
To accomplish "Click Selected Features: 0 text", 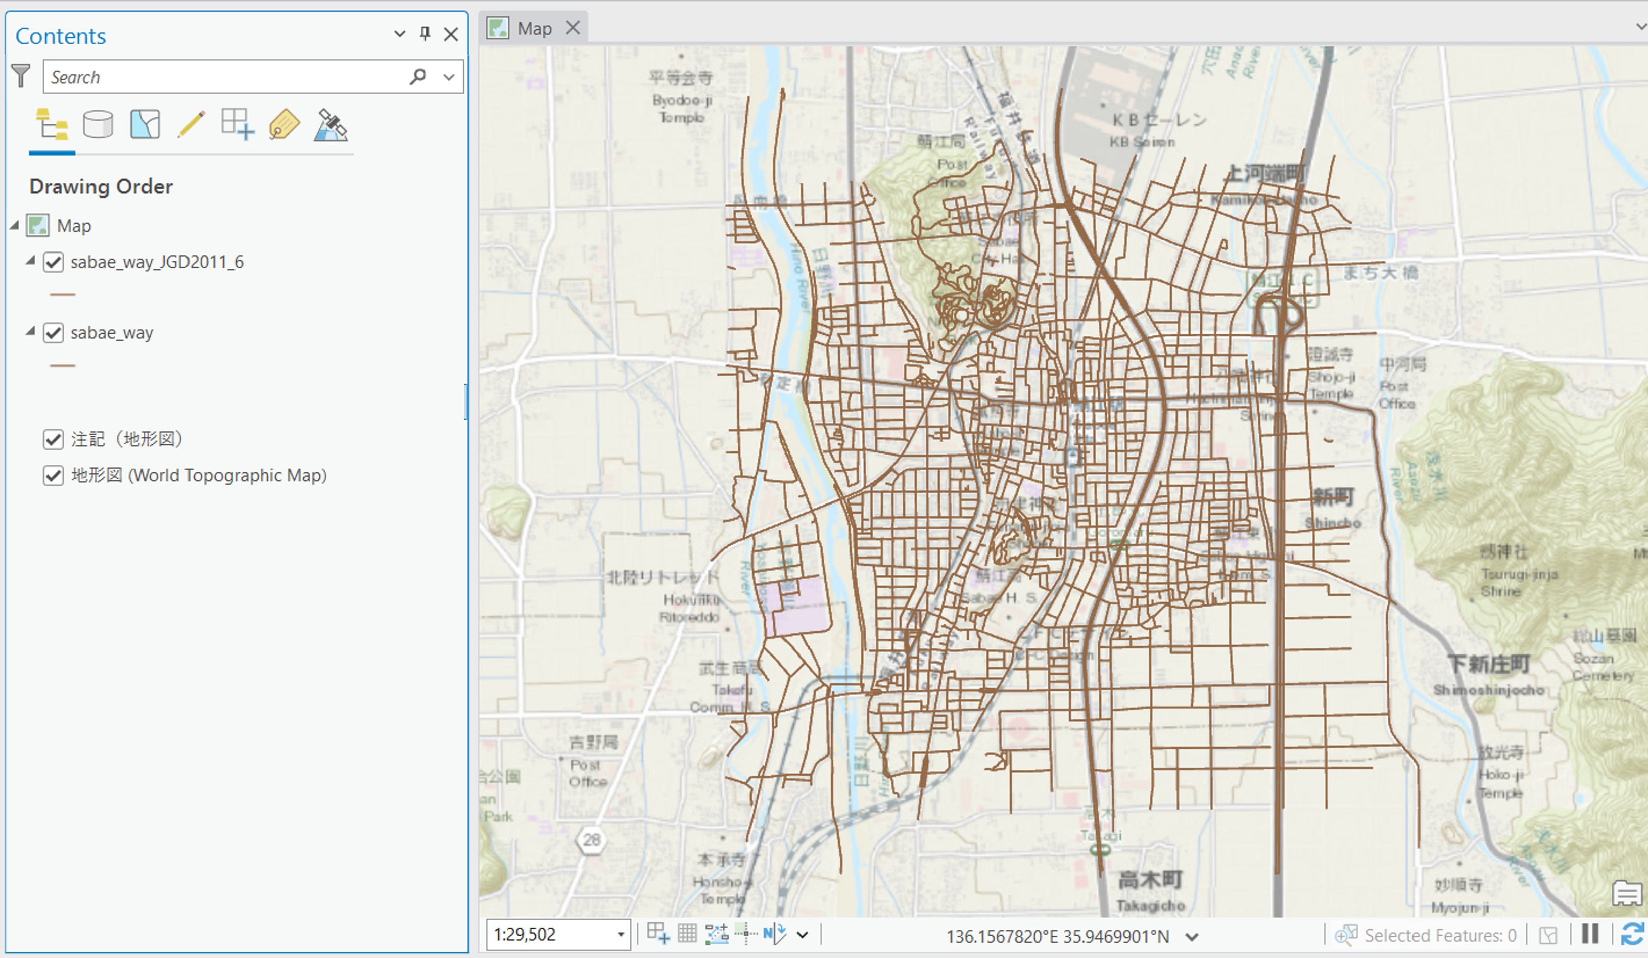I will pos(1440,936).
